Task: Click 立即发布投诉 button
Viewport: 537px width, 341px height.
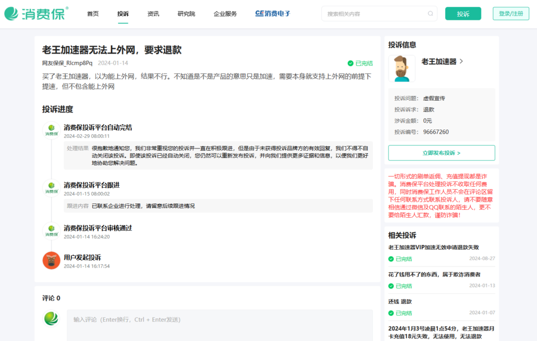Action: tap(442, 153)
